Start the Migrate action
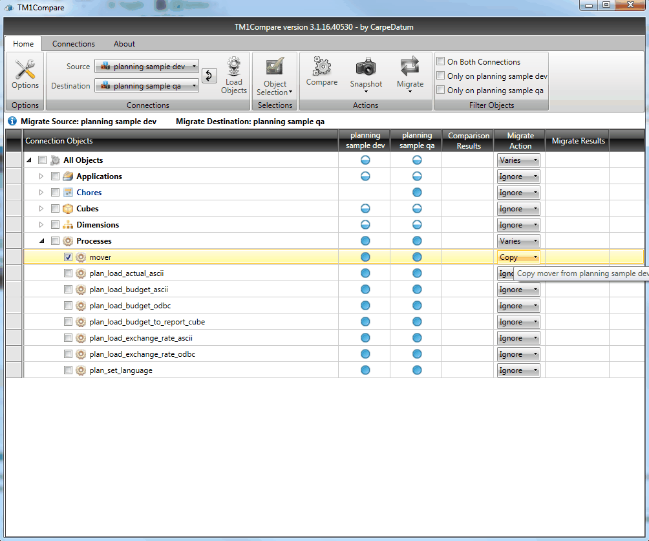The height and width of the screenshot is (541, 649). 410,66
